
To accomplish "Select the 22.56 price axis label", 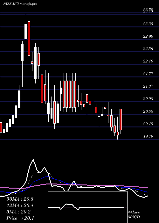I will click(148, 49).
